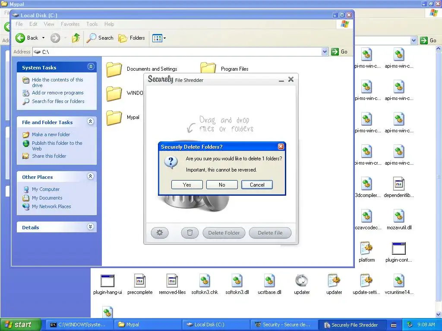Open My Documents from Other Places
Screen dimensions: 442x331
47,198
